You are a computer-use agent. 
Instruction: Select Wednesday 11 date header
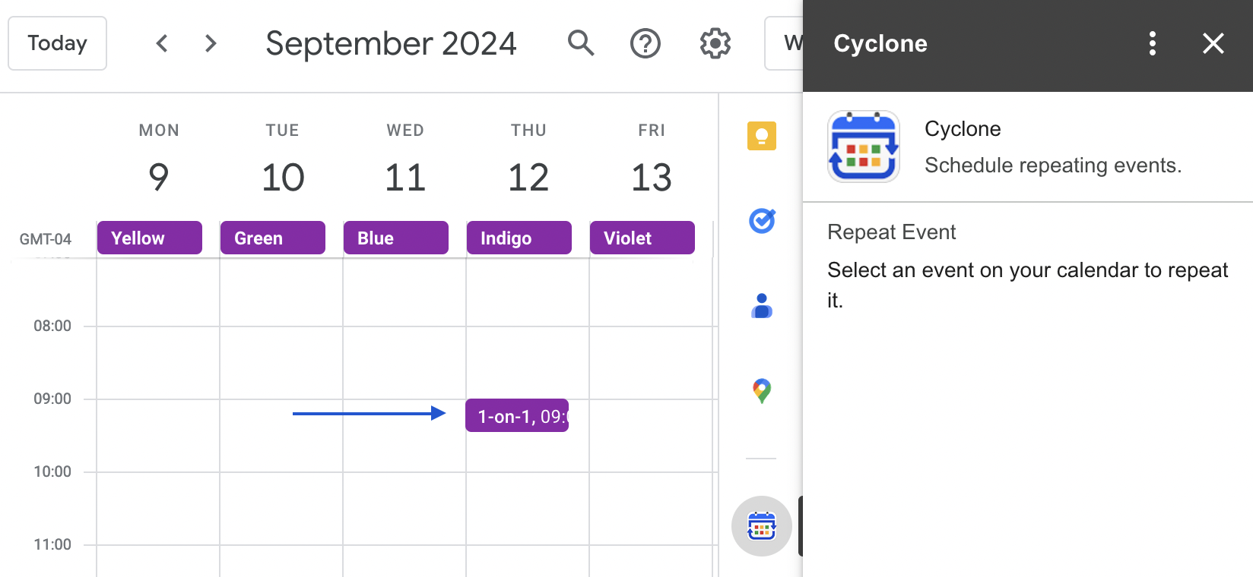tap(405, 177)
